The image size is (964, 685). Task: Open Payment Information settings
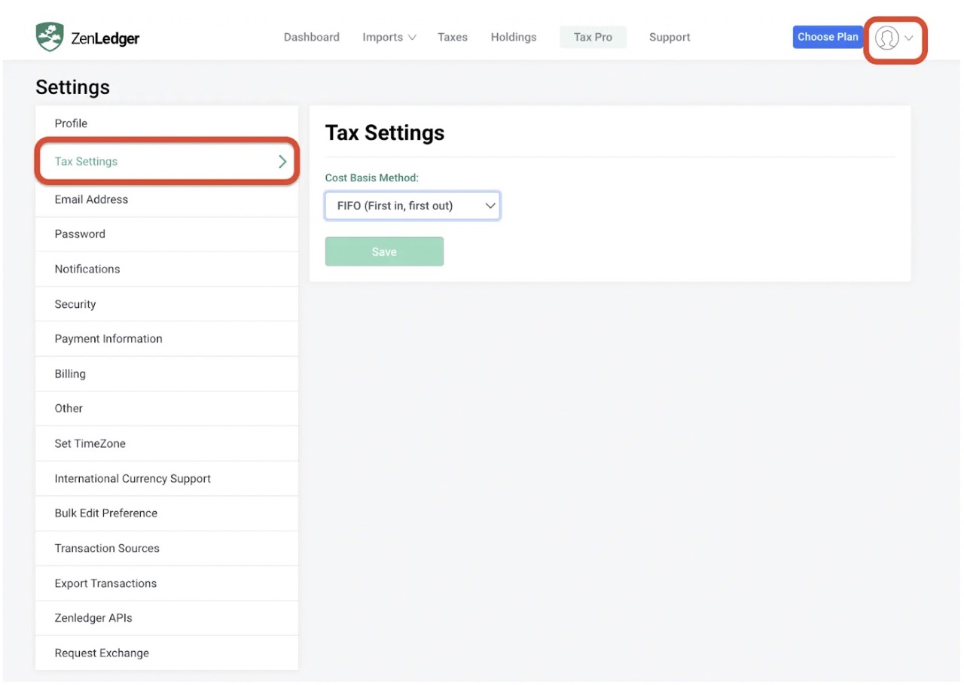(x=108, y=339)
